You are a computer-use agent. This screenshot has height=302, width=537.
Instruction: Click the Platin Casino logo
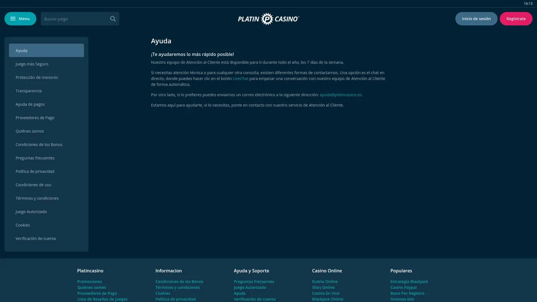tap(268, 19)
